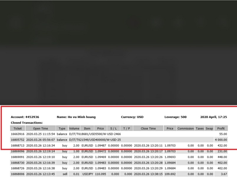Click open time 2020.03.26 12:19:10
Viewport: 237px width, 177px height.
click(x=40, y=157)
